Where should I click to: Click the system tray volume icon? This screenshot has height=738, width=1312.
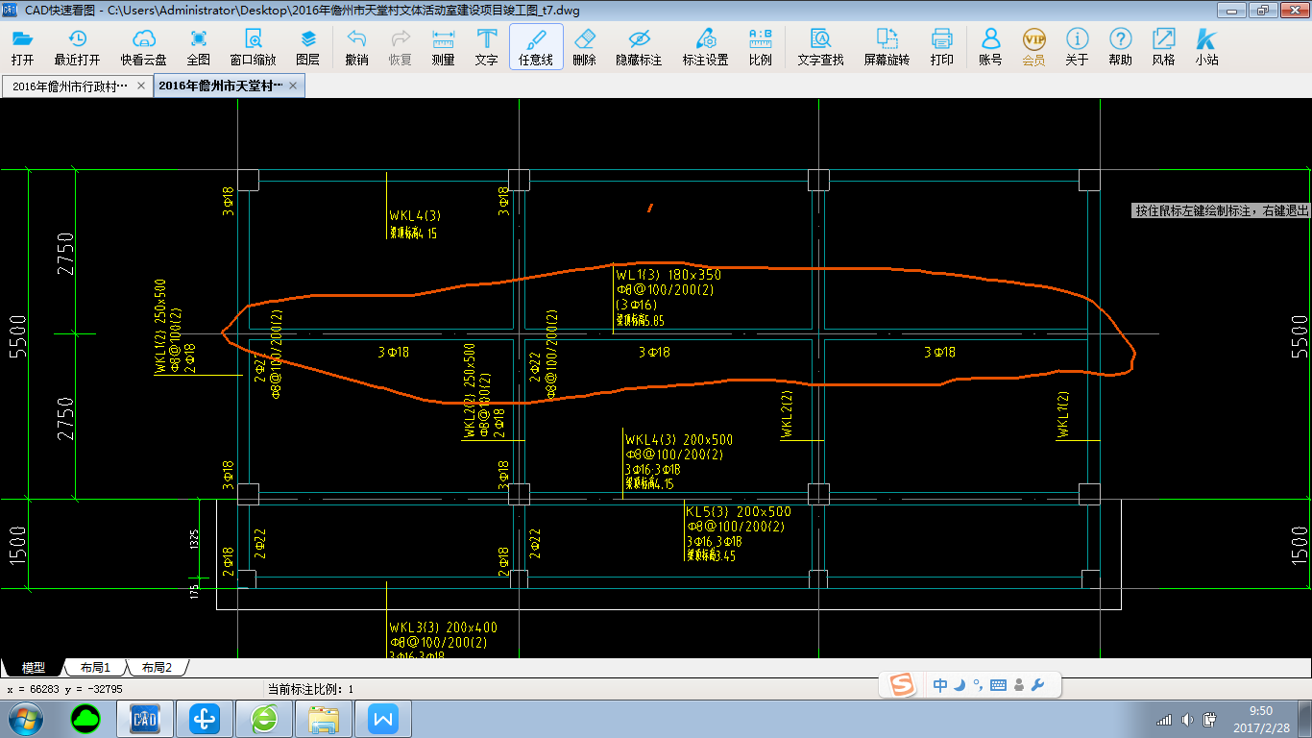coord(1188,719)
